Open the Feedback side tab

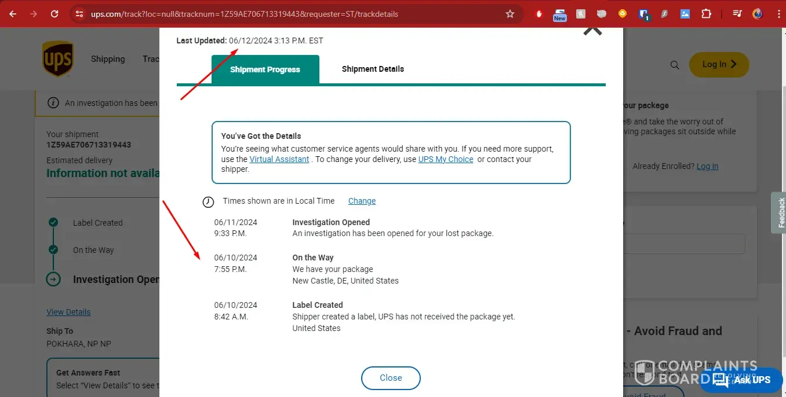(x=780, y=212)
